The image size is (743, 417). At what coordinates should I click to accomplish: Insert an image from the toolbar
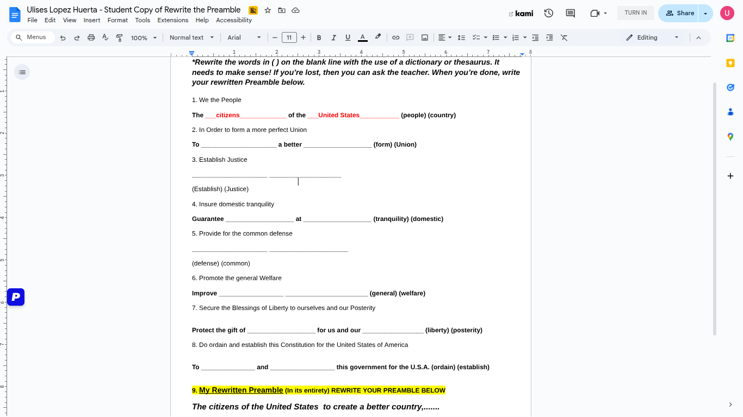pos(424,37)
